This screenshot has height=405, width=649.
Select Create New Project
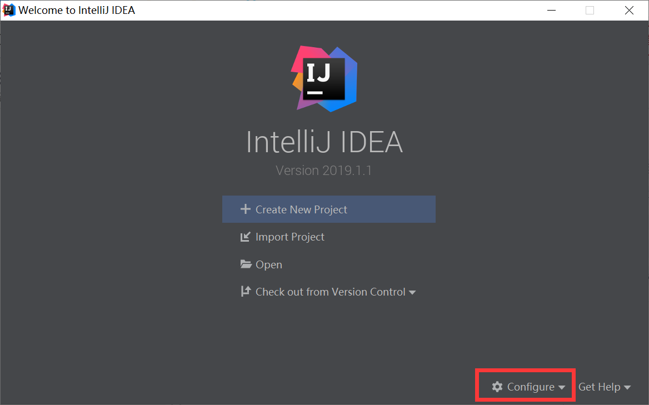click(x=301, y=209)
